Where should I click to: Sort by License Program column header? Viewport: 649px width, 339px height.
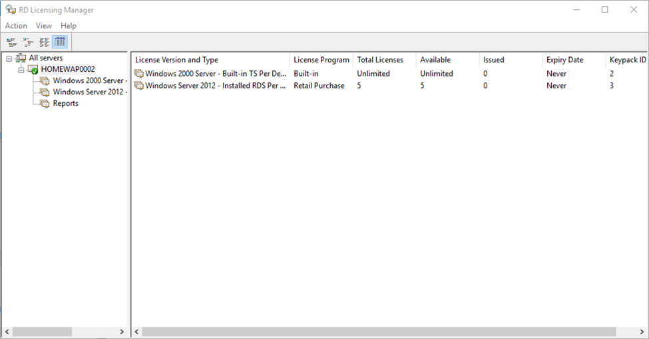(x=322, y=60)
